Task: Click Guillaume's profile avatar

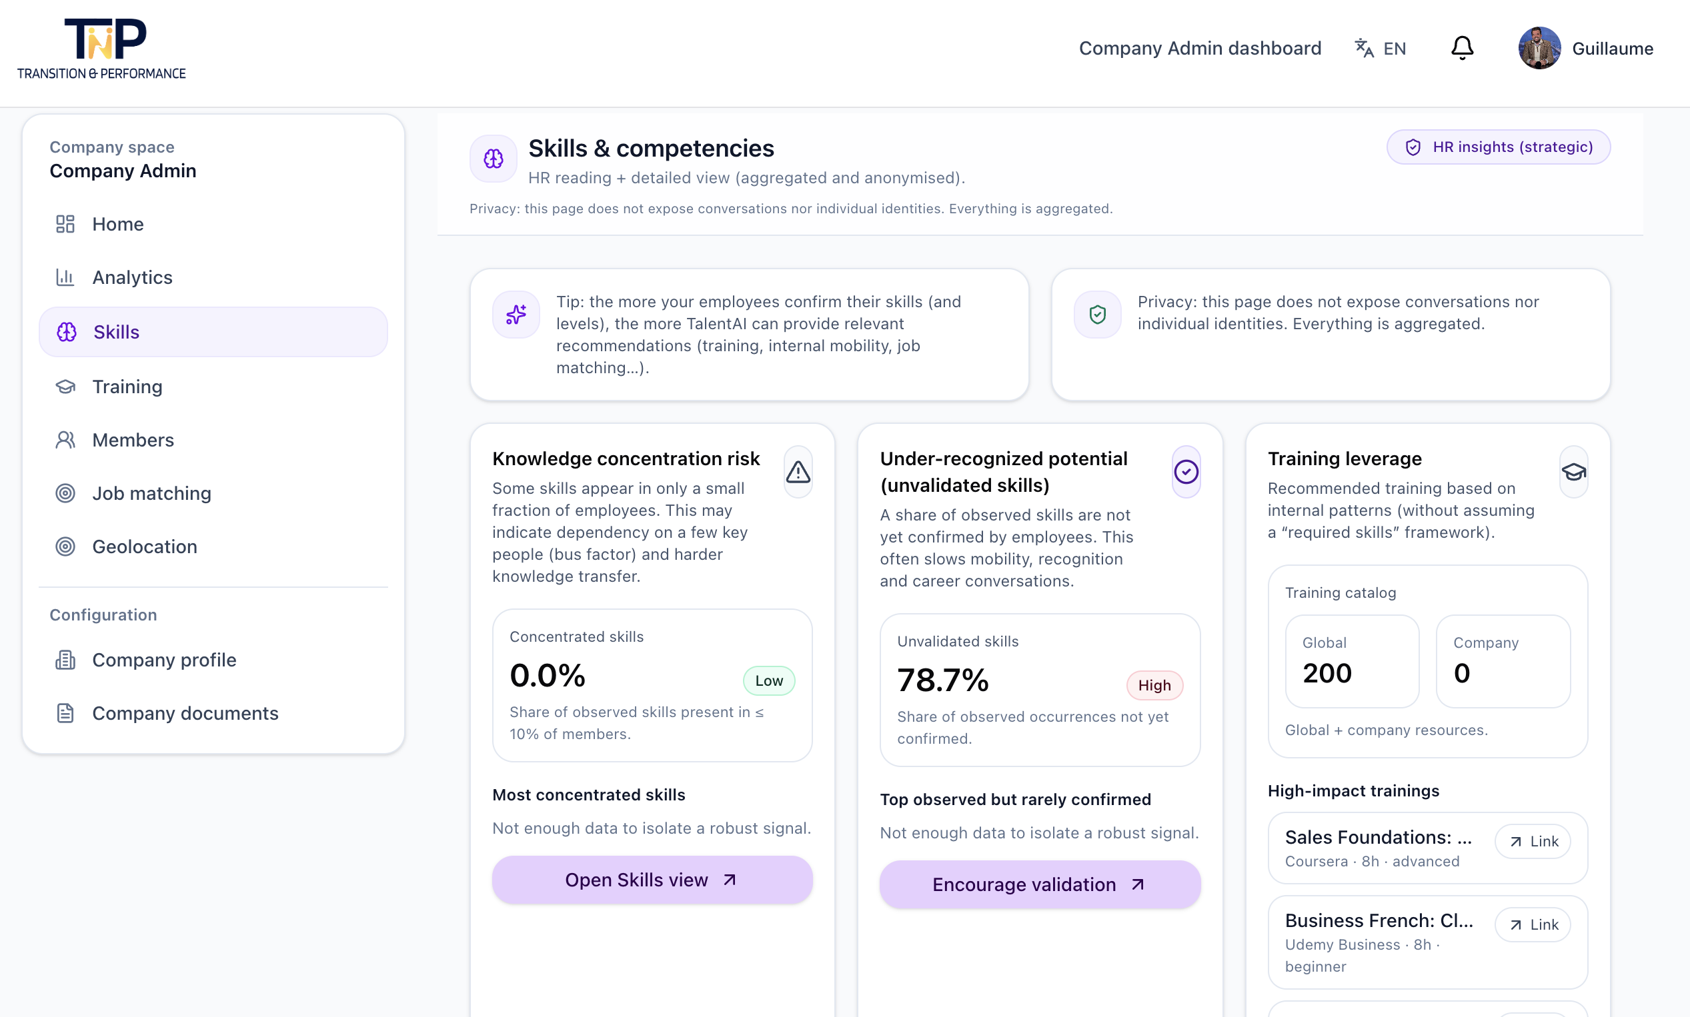Action: pos(1539,48)
